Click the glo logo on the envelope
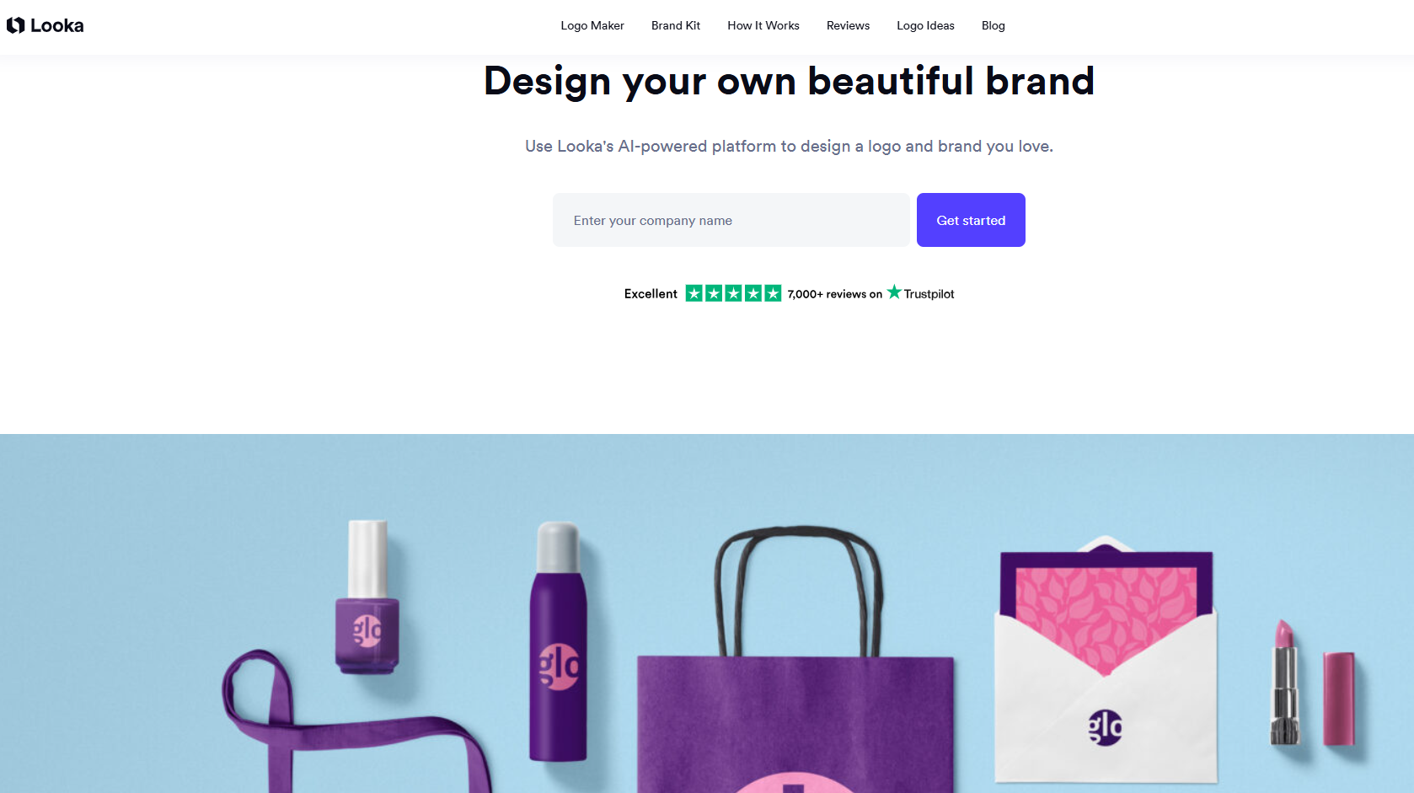 tap(1105, 727)
